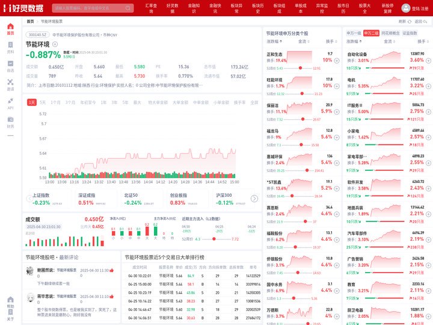Open the 新股停复牌 menu item
Image resolution: width=433 pixels, height=325 pixels.
coord(387,8)
